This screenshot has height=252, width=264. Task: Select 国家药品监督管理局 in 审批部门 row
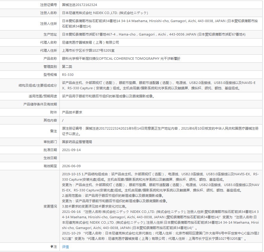[77, 142]
